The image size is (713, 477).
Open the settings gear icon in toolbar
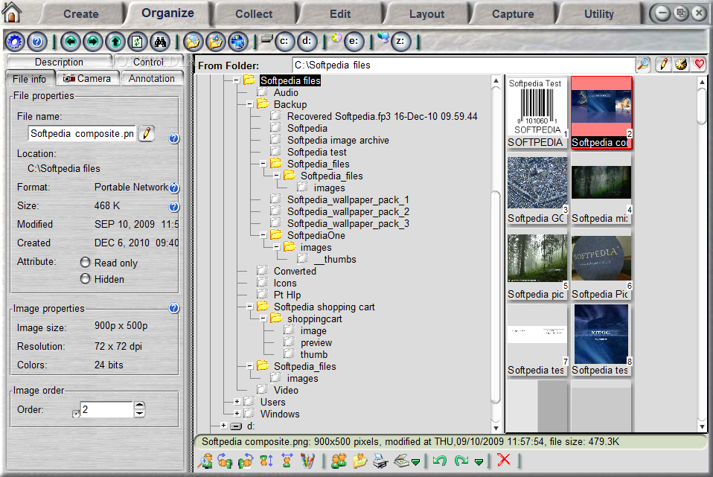pyautogui.click(x=15, y=42)
